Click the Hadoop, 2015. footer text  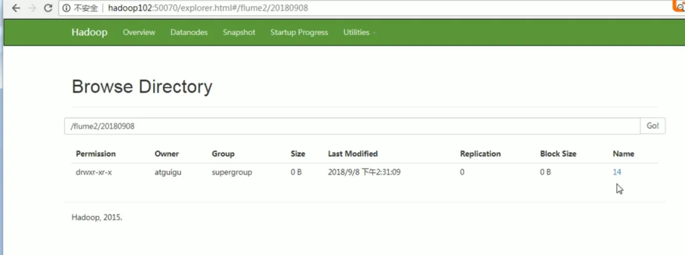pos(97,217)
